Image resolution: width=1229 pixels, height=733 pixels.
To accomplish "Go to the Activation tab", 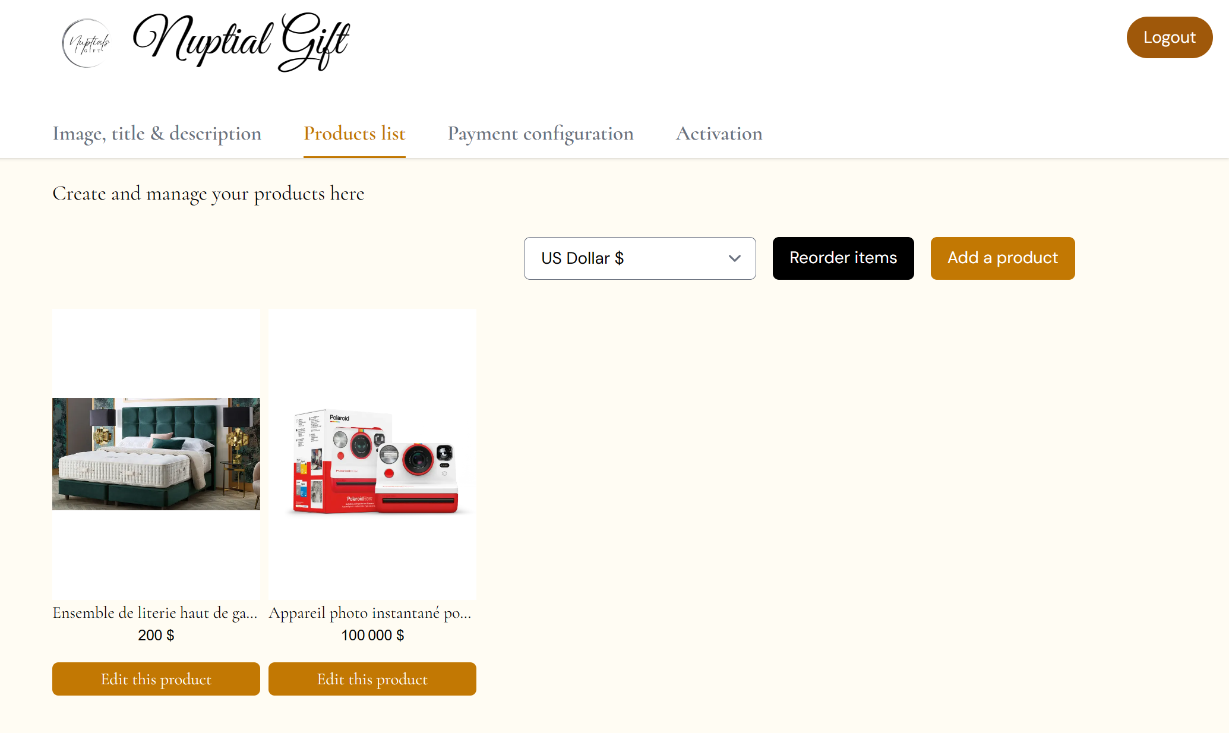I will [x=719, y=134].
